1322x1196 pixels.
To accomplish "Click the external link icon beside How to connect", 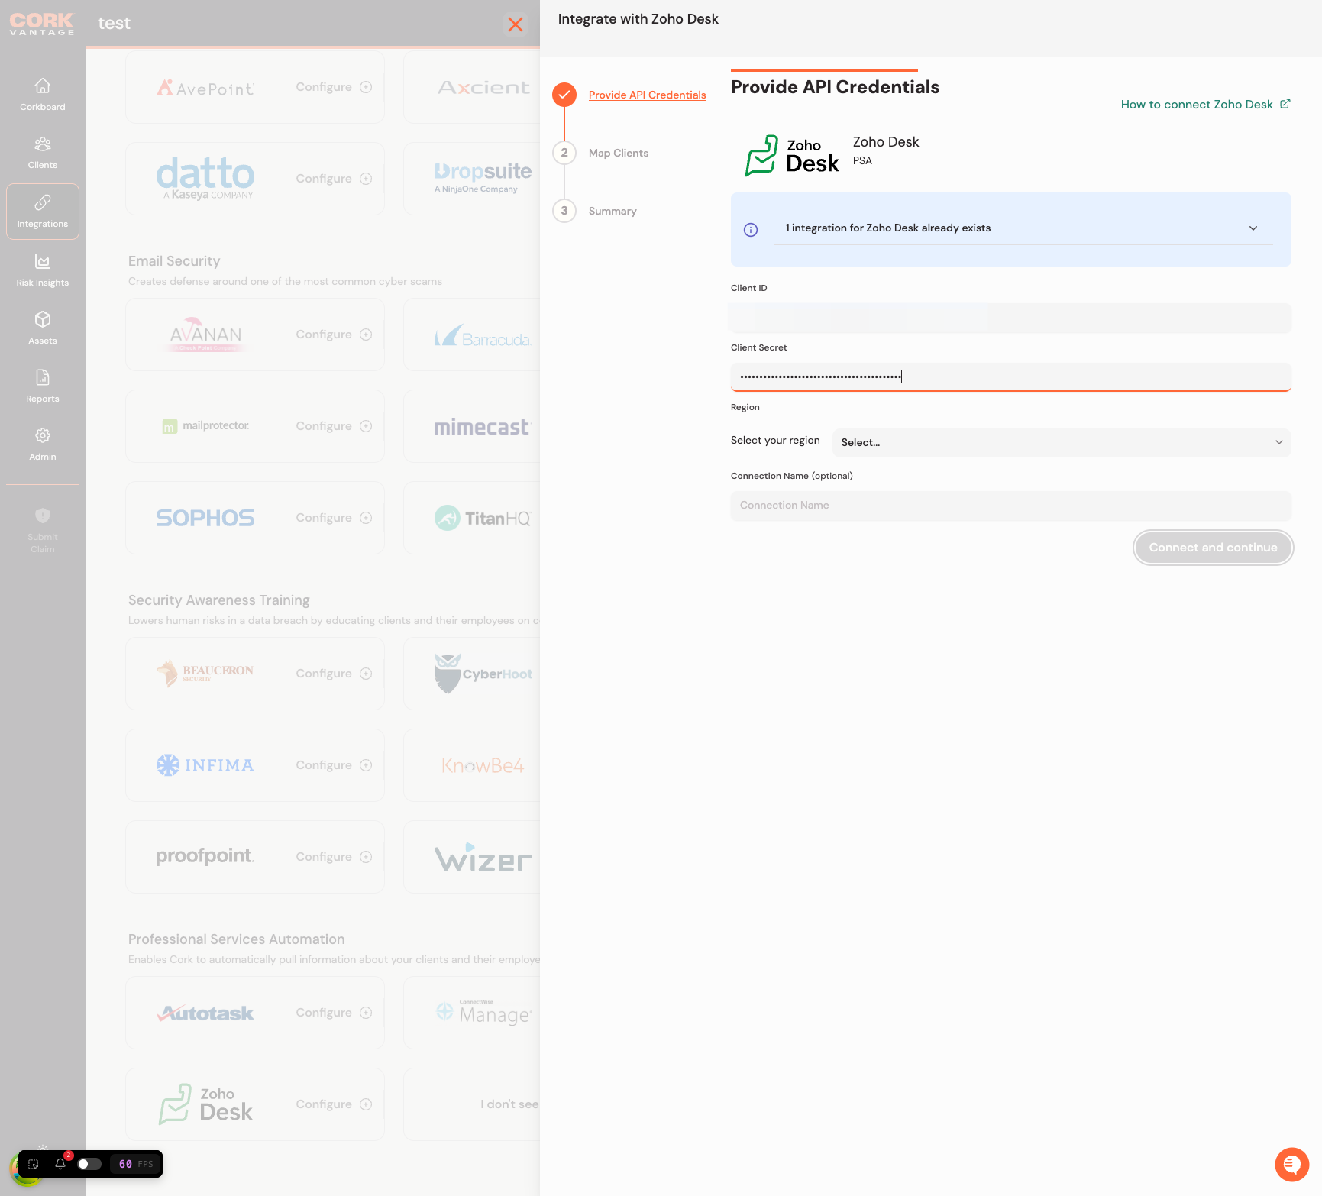I will [x=1285, y=104].
